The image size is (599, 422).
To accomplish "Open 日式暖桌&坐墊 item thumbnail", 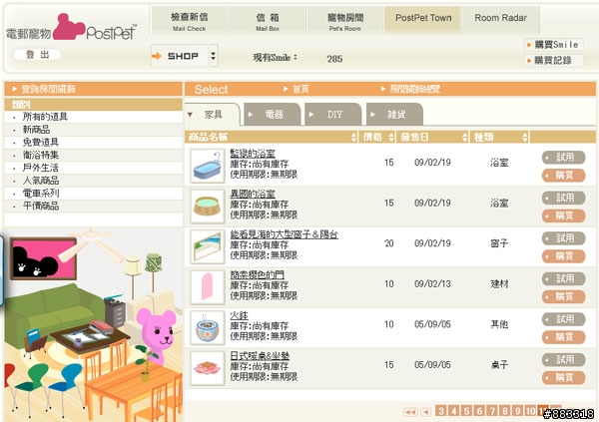I will point(208,368).
